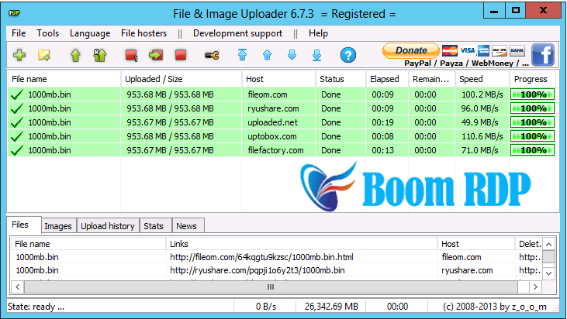Image resolution: width=567 pixels, height=319 pixels.
Task: Click the horizontal scrollbar left arrow
Action: click(x=17, y=287)
